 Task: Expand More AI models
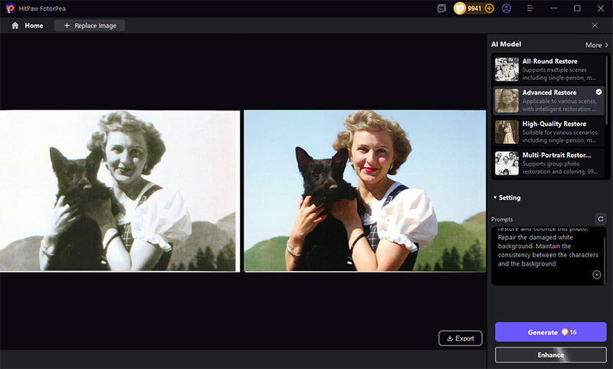(597, 45)
